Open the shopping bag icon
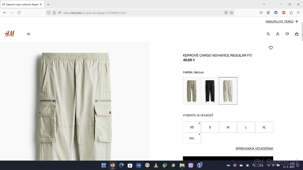The width and height of the screenshot is (303, 170). tap(297, 34)
